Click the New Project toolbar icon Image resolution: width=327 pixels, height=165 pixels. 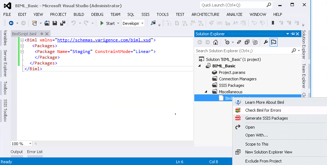[34, 23]
